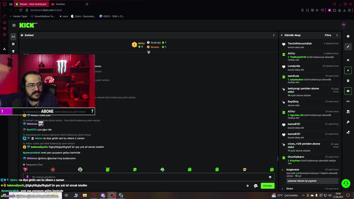
Task: Open the Filtre option in activity feed
Action: (328, 35)
